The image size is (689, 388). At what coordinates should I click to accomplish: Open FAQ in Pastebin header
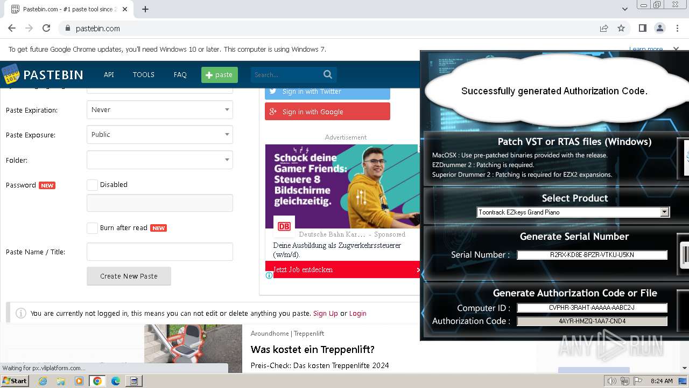[180, 75]
